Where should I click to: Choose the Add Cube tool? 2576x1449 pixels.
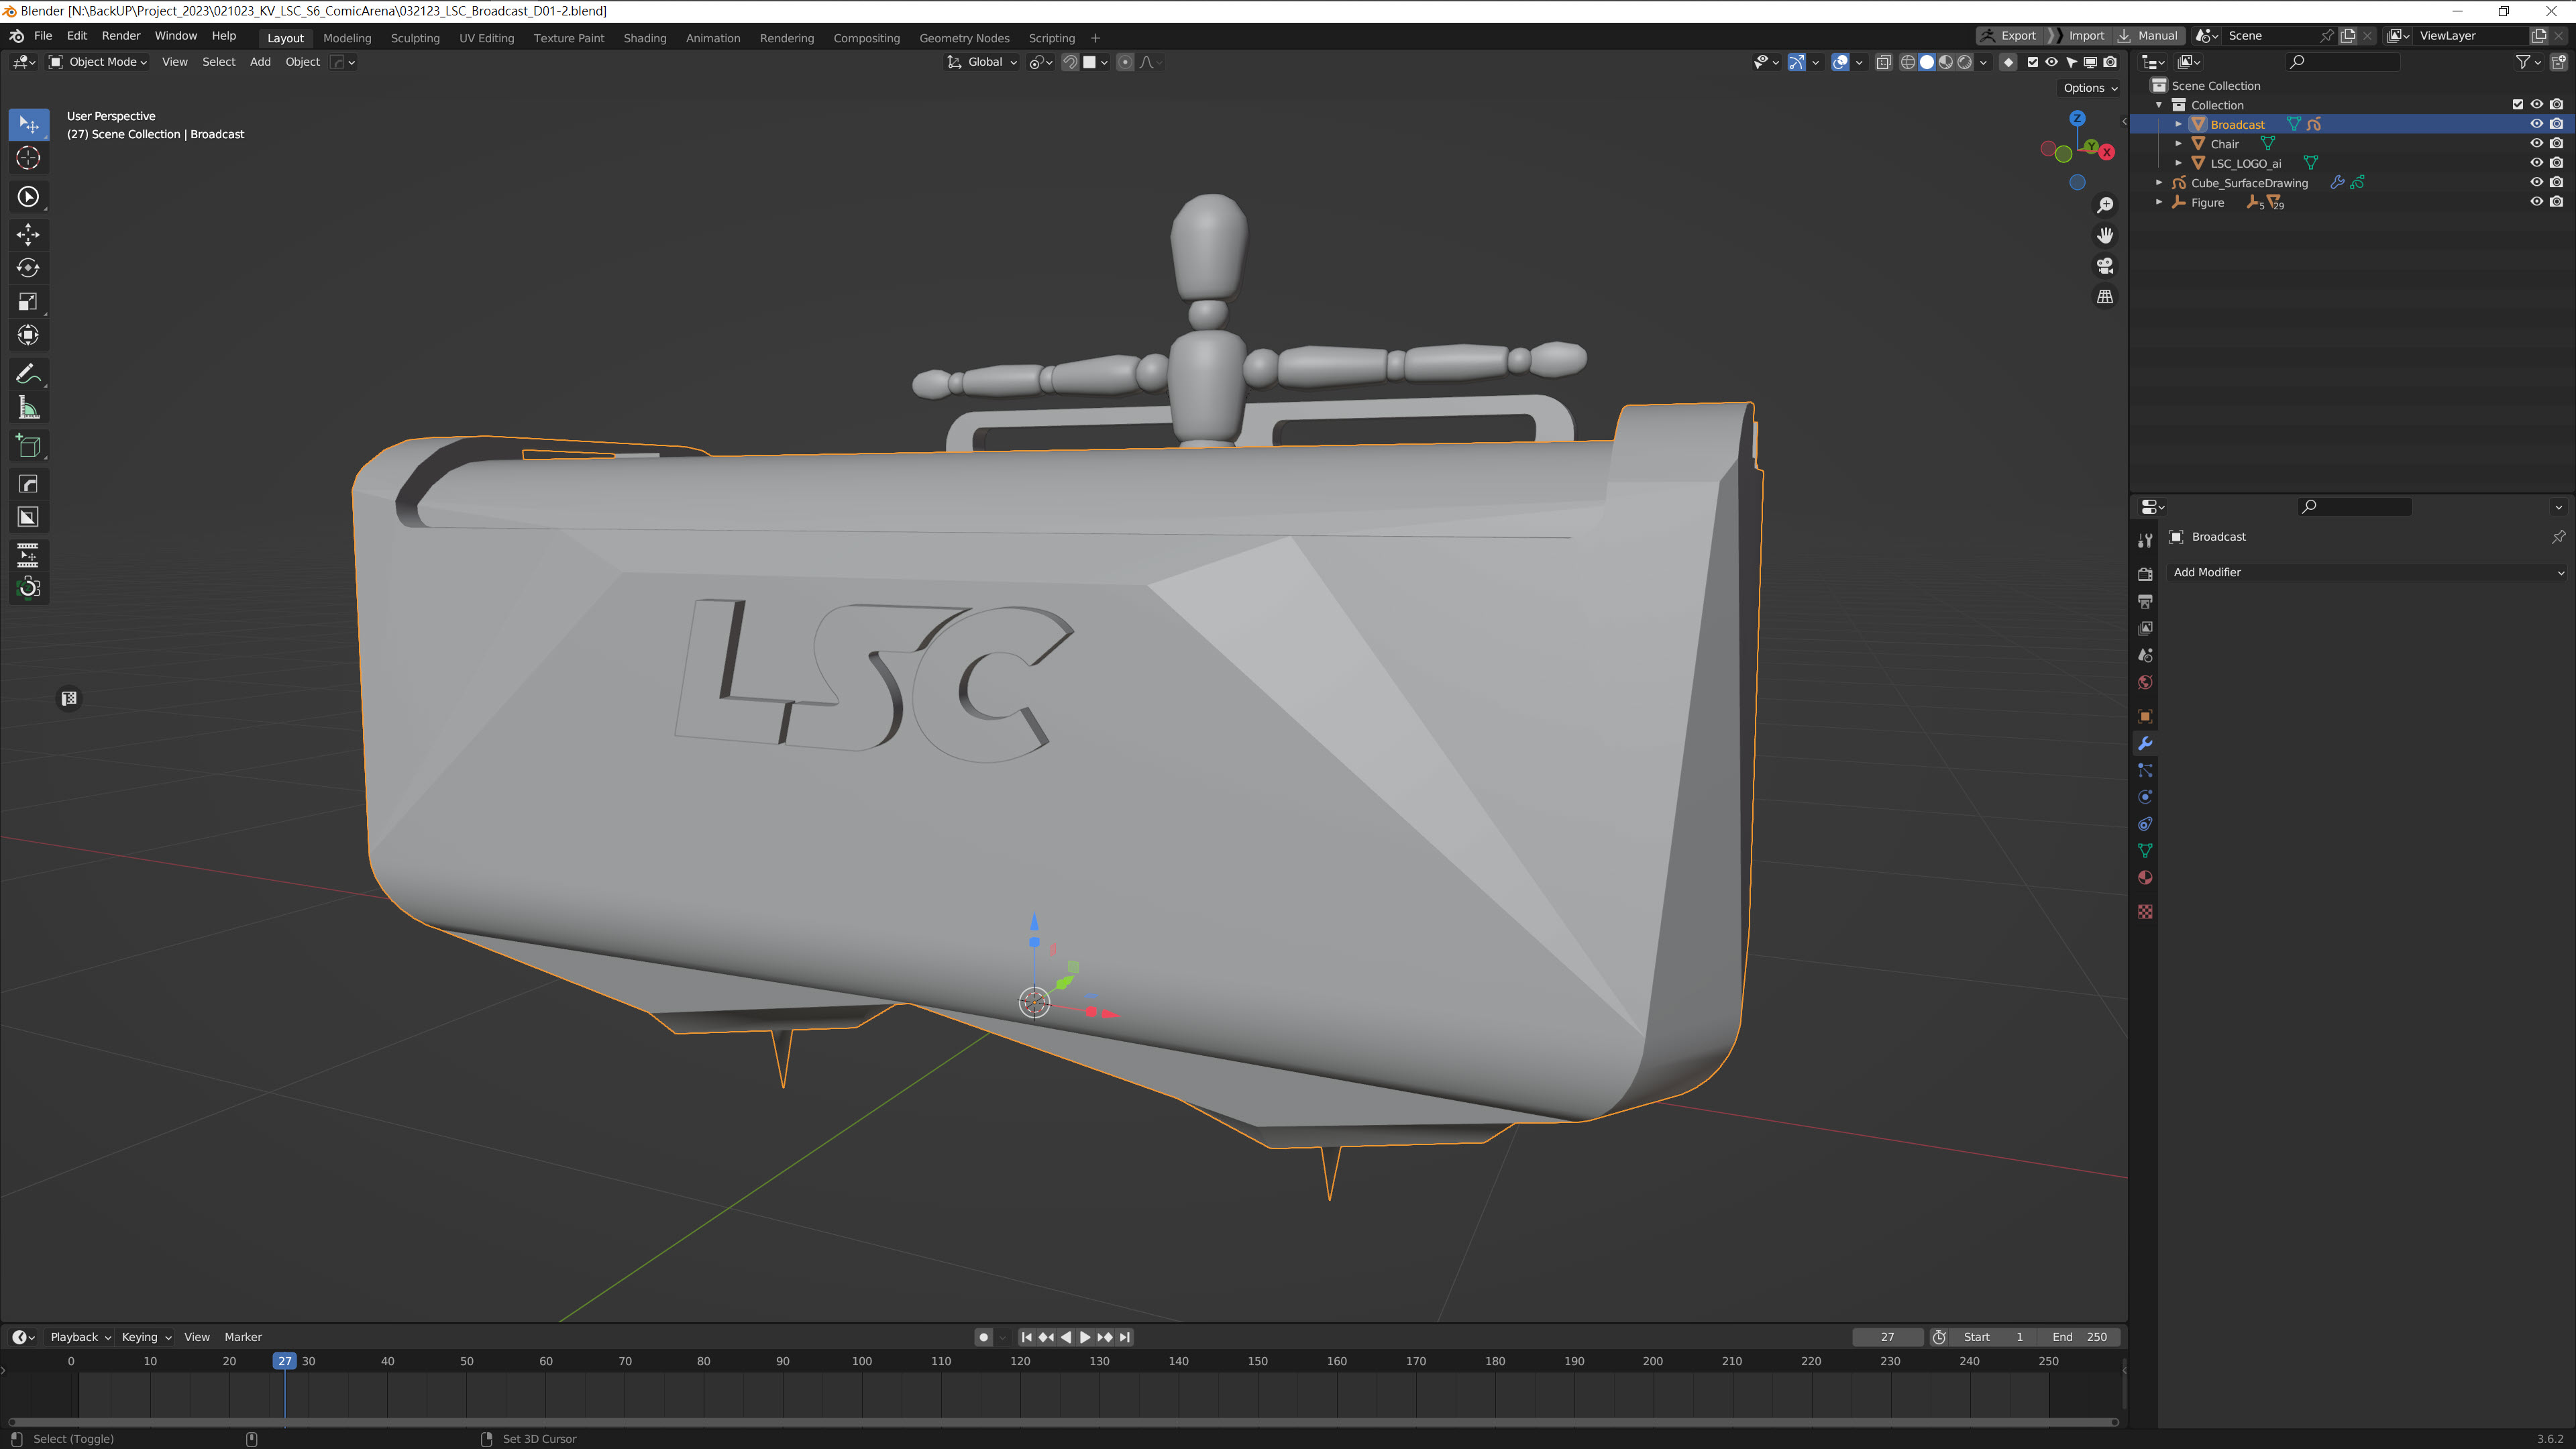pyautogui.click(x=28, y=446)
